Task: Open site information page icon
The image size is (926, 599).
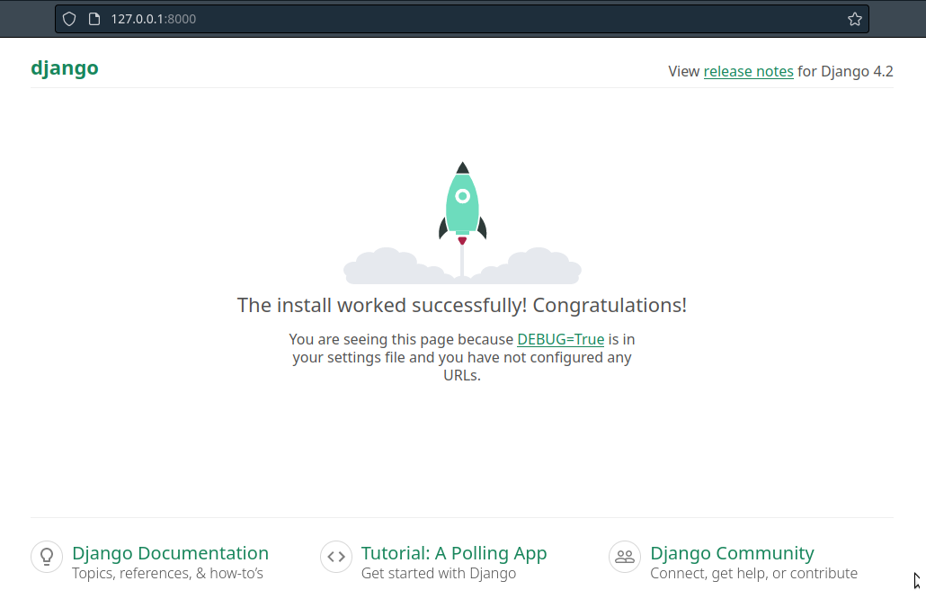Action: click(93, 19)
